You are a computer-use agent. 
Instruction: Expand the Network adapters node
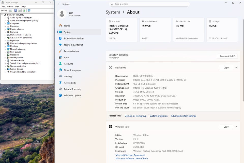[5, 49]
